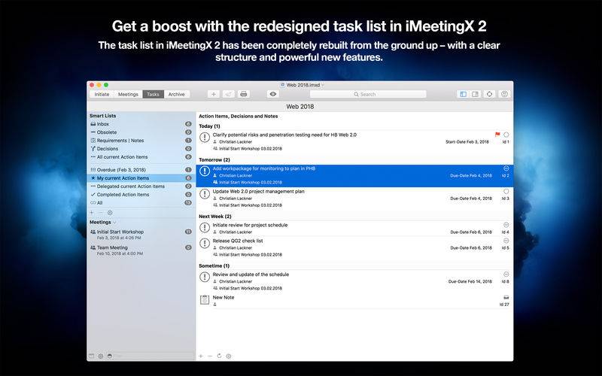Select the 'New Note' entry
Image resolution: width=602 pixels, height=376 pixels.
click(x=354, y=300)
